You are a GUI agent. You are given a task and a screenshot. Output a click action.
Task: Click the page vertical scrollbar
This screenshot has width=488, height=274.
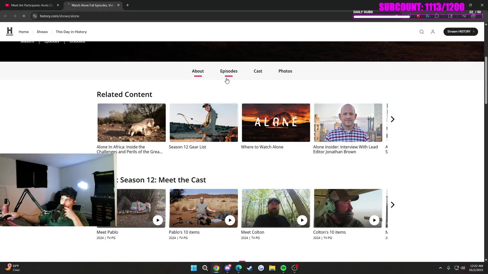486,80
